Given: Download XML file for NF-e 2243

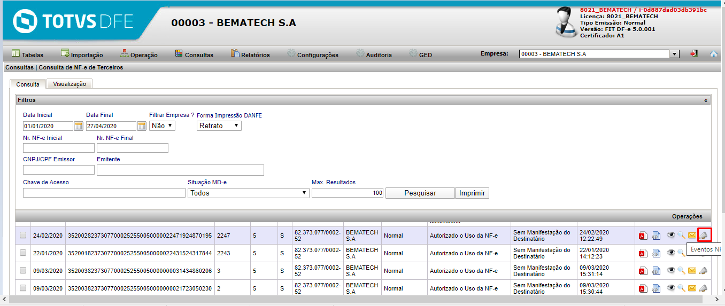Looking at the screenshot, I should 656,253.
